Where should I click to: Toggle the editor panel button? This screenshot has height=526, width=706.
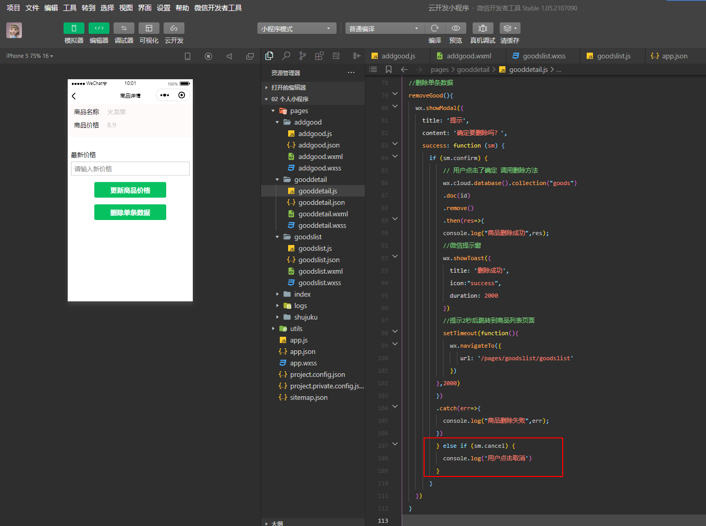99,28
